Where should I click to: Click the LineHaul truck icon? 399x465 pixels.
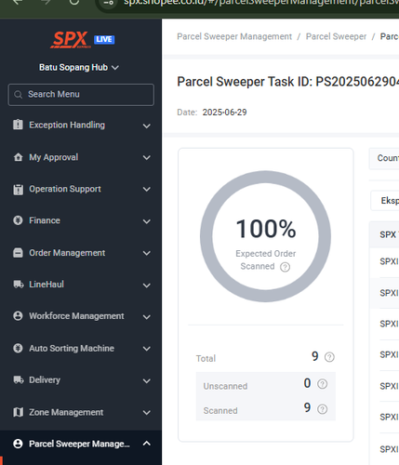pos(19,285)
